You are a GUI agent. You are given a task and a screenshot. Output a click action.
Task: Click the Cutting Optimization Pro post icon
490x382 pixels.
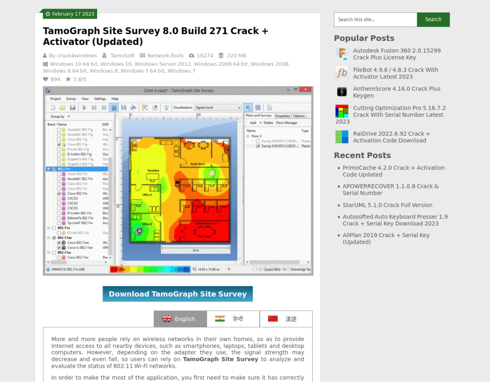click(x=341, y=111)
